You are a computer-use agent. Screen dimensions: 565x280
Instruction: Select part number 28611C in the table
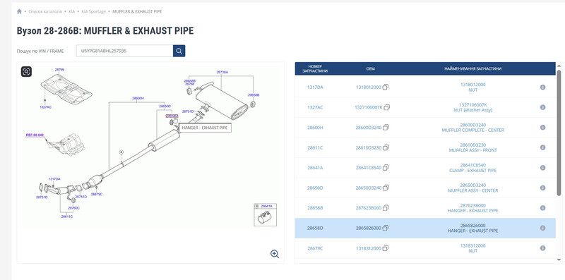[x=315, y=147]
